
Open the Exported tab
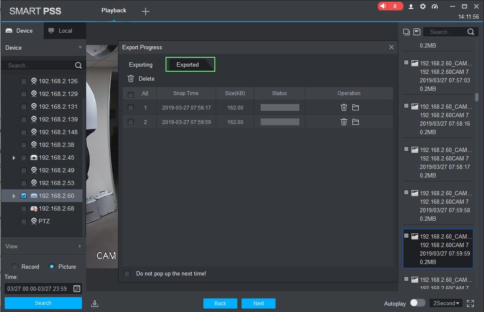190,65
